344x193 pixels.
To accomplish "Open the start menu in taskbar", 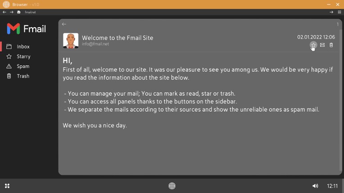I will coord(7,186).
